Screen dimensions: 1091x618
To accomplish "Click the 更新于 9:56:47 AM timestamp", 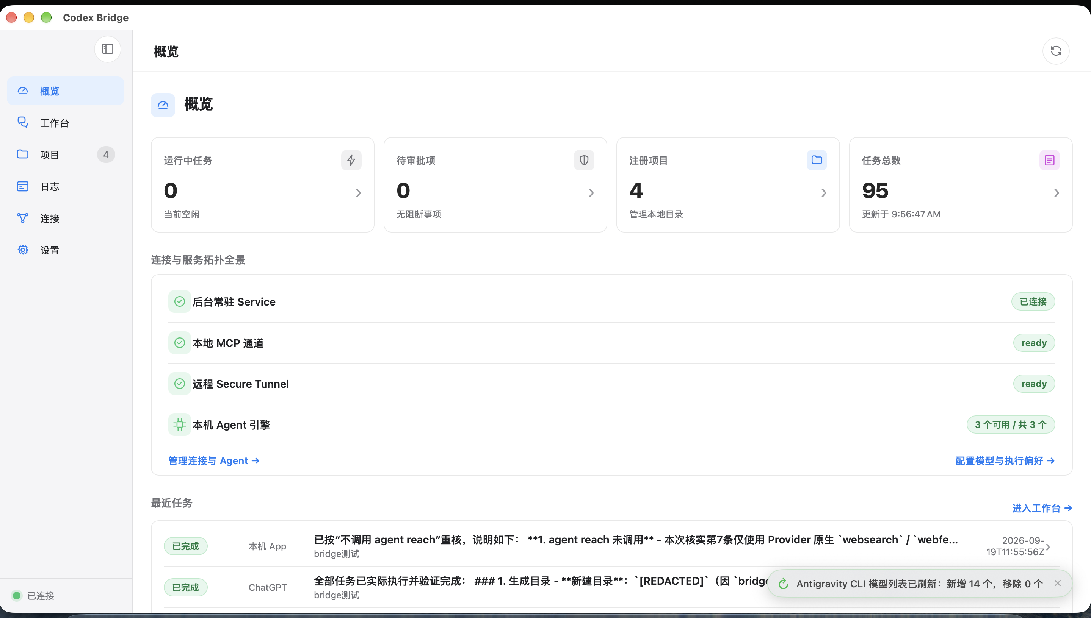I will [901, 214].
